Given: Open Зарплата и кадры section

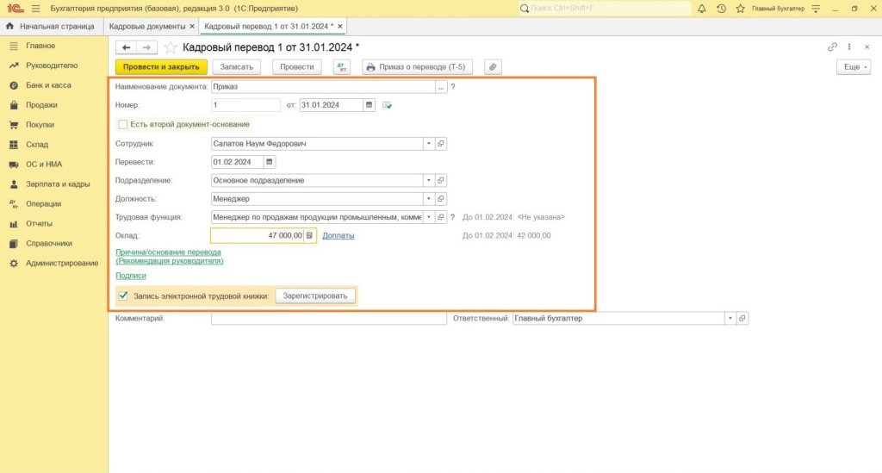Looking at the screenshot, I should click(x=58, y=184).
